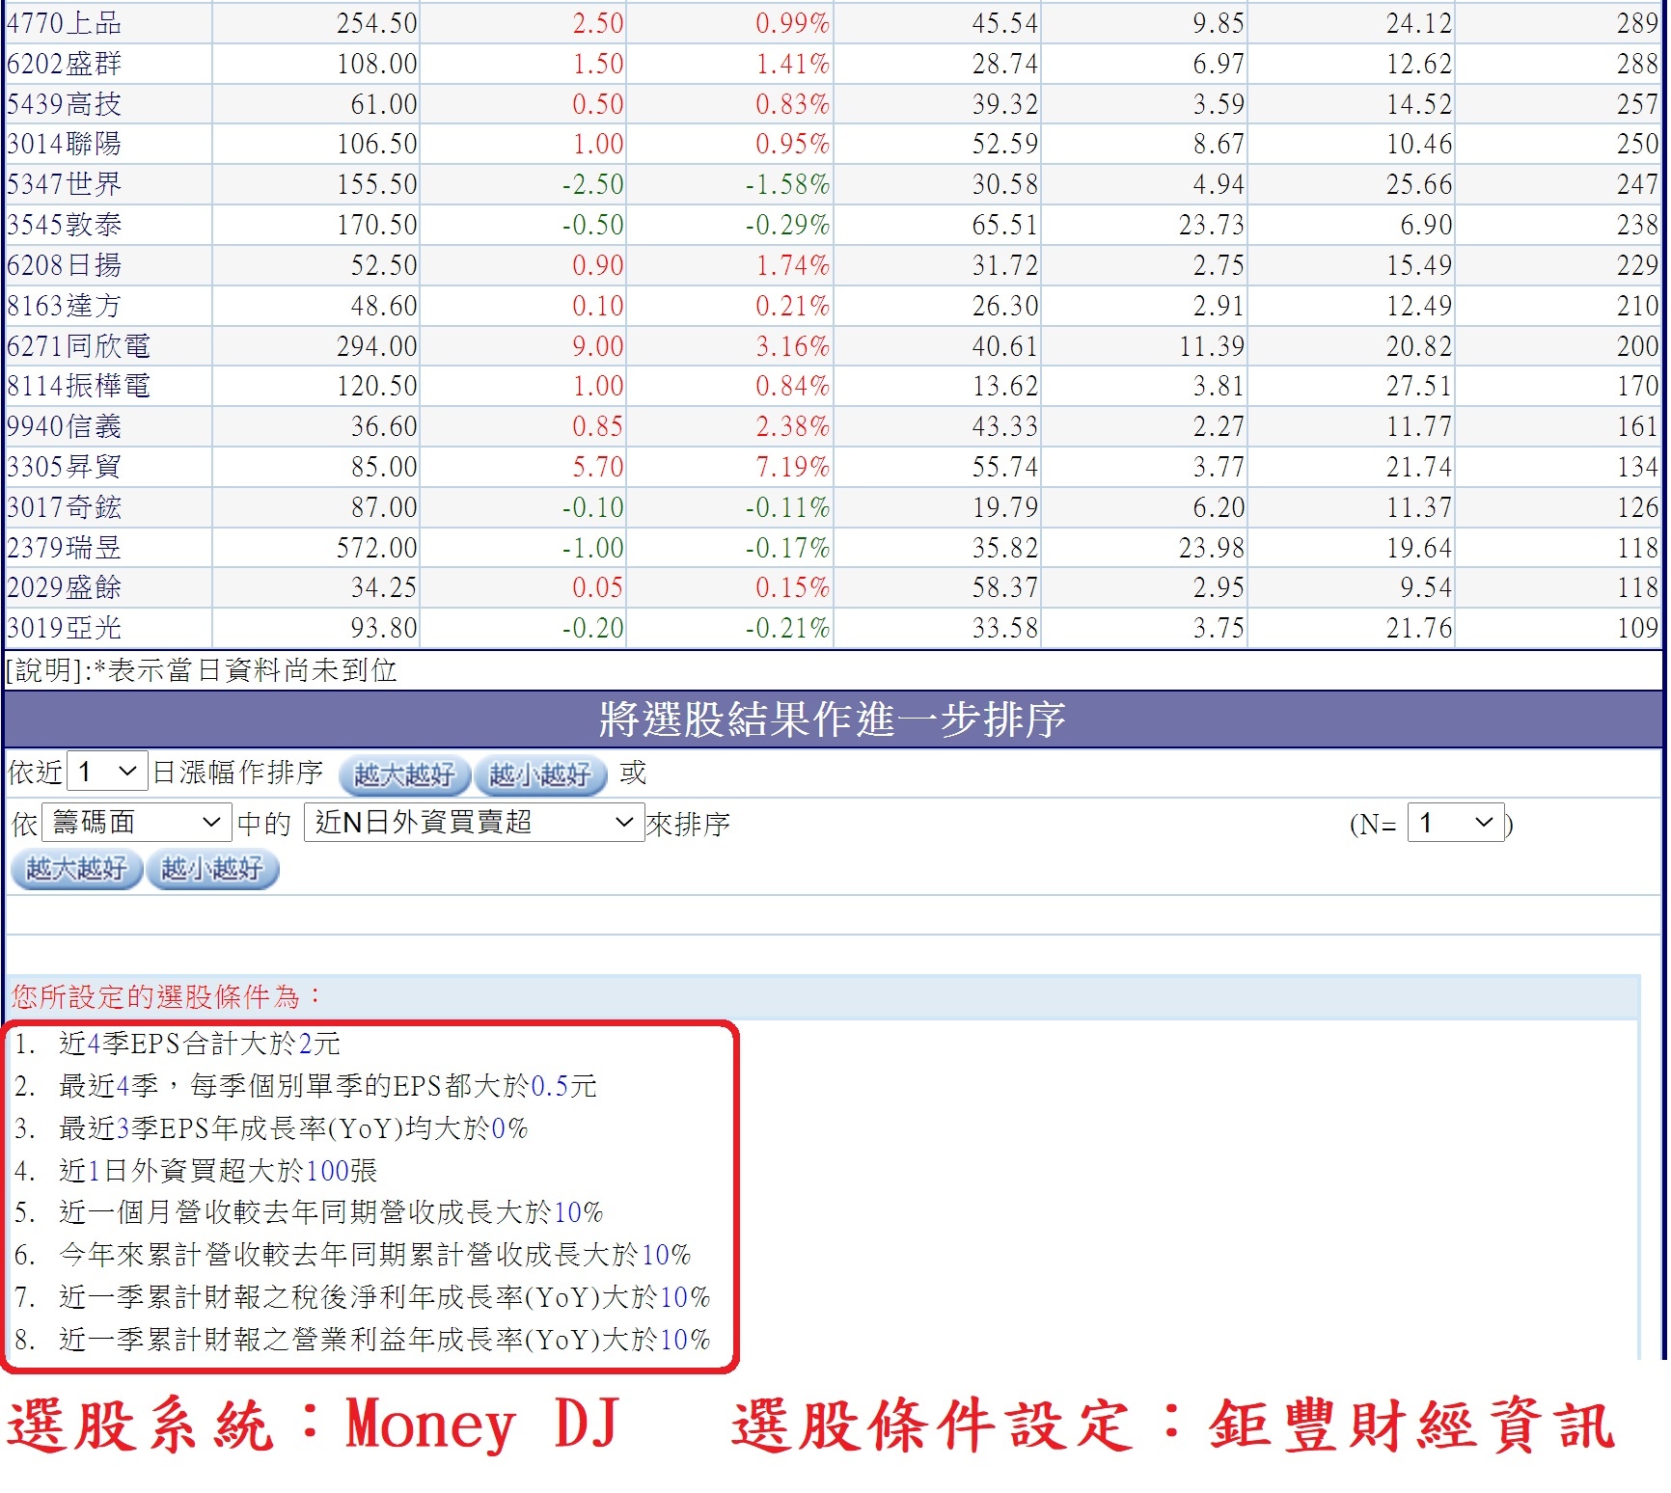
Task: Click value 65.51 in 敦泰 row
Action: tap(1005, 225)
